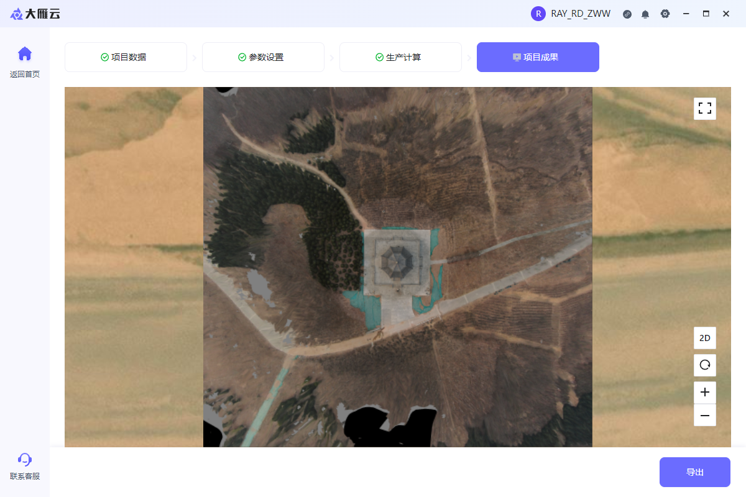
Task: Open the notifications bell
Action: (x=645, y=14)
